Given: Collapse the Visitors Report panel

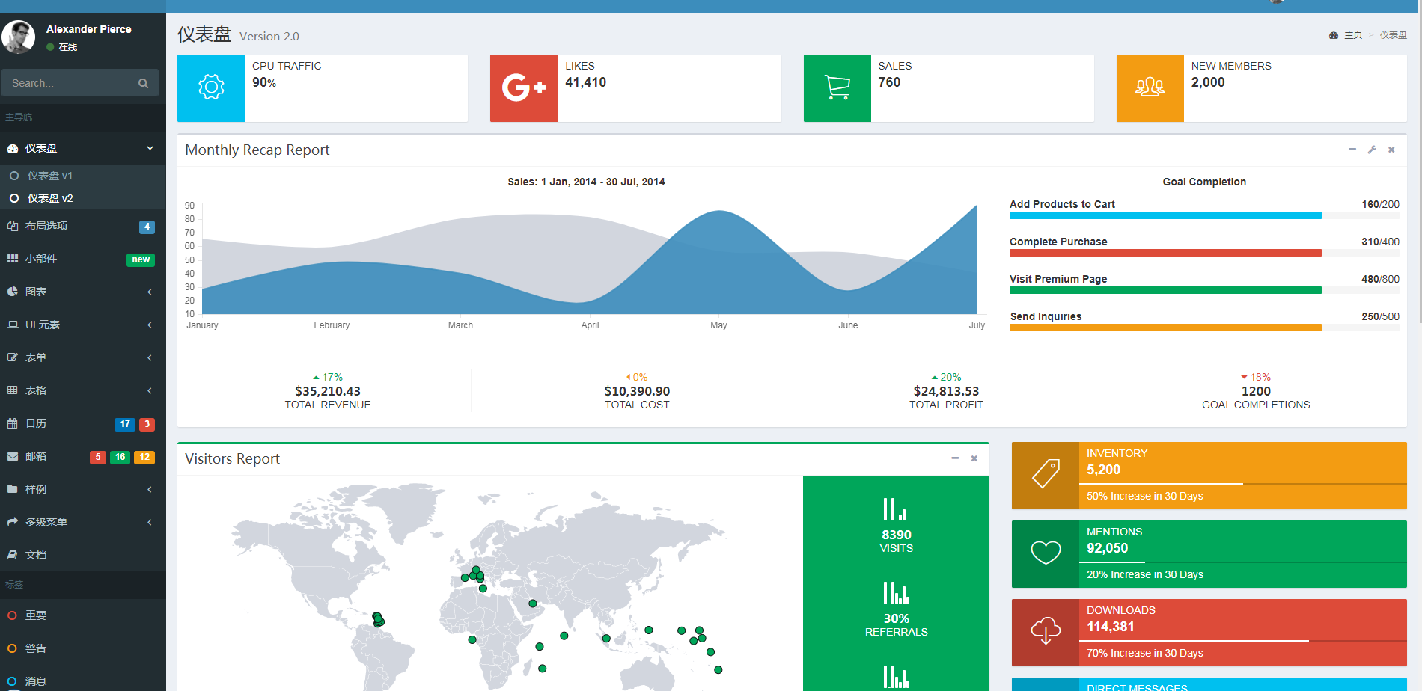Looking at the screenshot, I should [955, 458].
